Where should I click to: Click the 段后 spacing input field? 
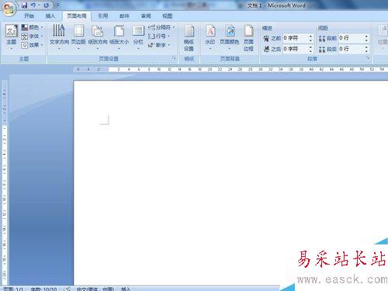point(351,49)
